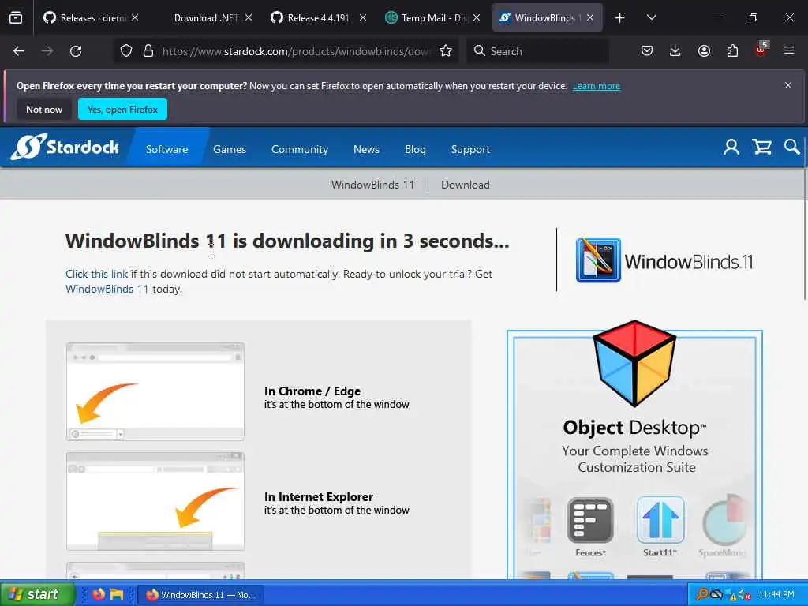Screen dimensions: 808x606
Task: Click Object Desktop cube logo
Action: [634, 363]
